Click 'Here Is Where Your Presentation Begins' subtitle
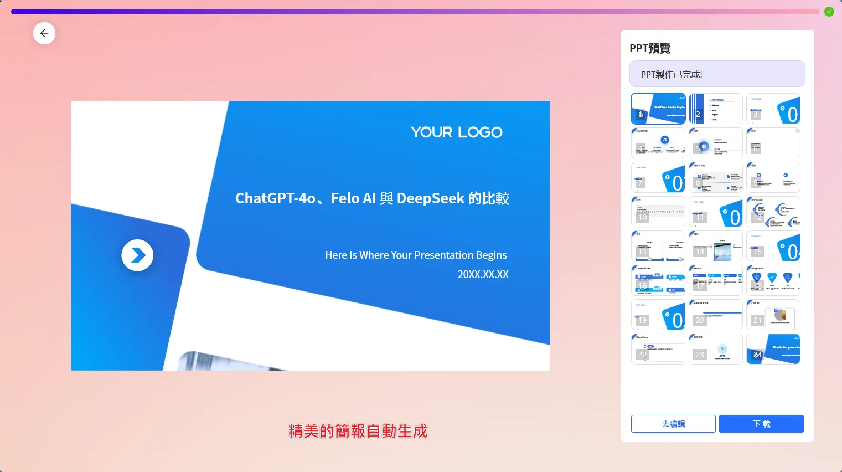 tap(416, 255)
